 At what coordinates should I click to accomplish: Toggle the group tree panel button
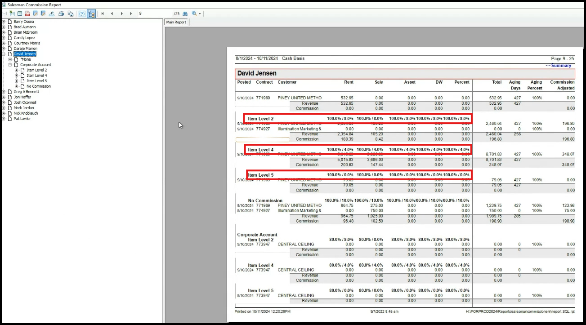click(x=91, y=13)
